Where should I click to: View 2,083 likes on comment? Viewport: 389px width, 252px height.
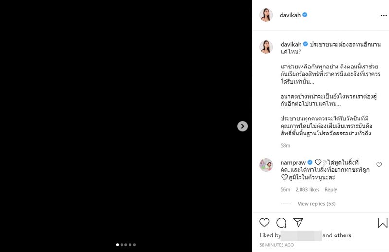pyautogui.click(x=307, y=190)
